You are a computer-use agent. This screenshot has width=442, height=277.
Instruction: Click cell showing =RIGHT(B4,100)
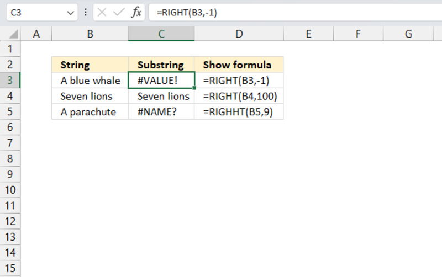[x=239, y=96]
